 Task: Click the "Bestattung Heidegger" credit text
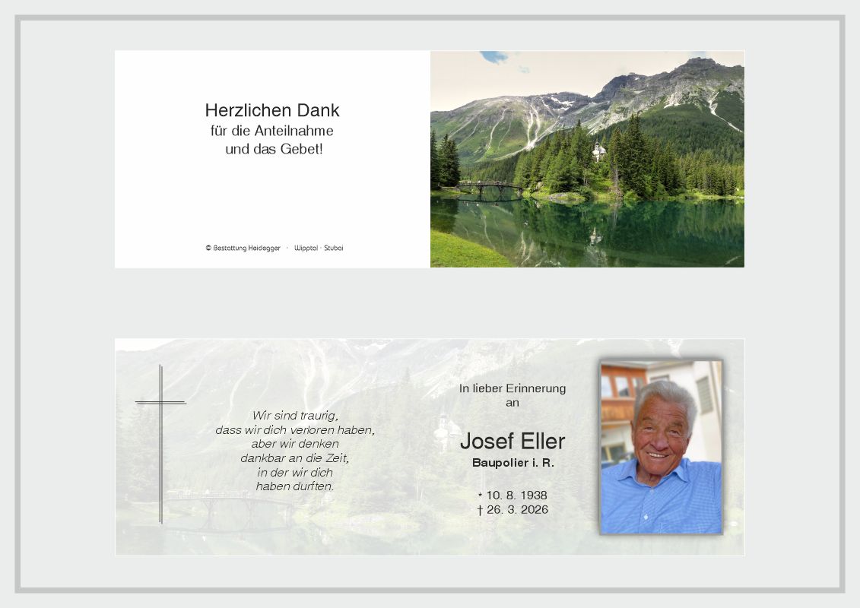246,248
